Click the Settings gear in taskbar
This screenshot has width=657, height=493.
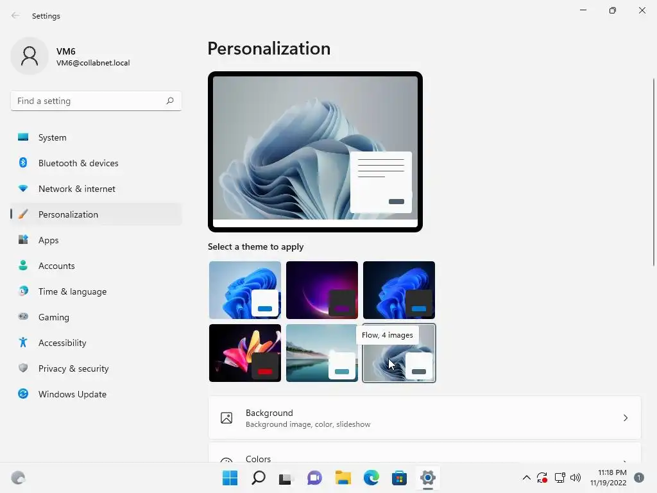[x=428, y=478]
